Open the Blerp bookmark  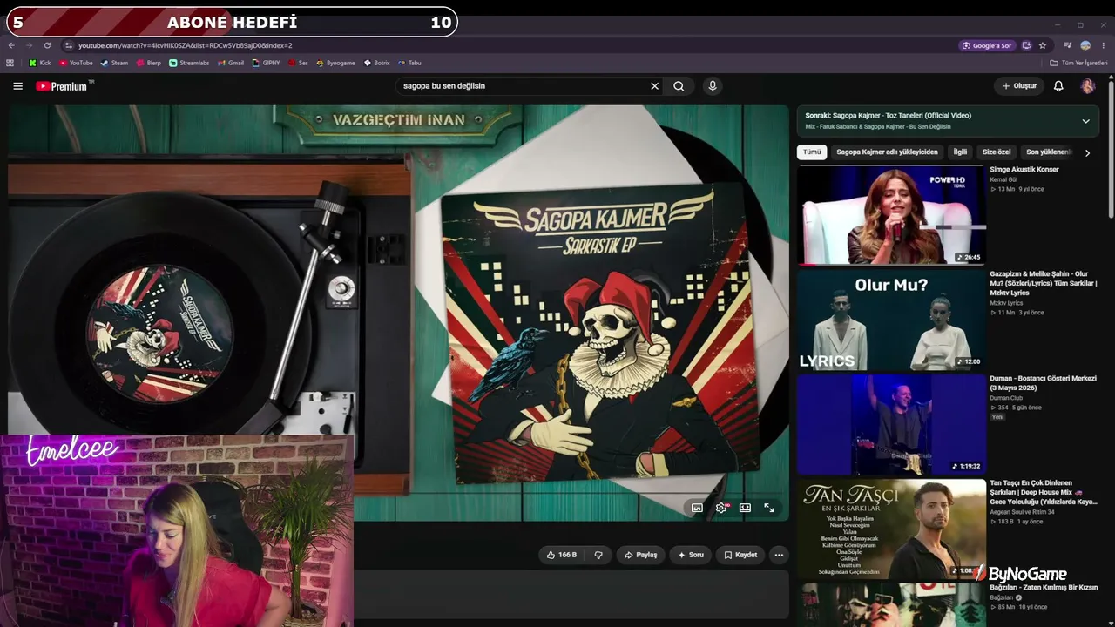[149, 63]
